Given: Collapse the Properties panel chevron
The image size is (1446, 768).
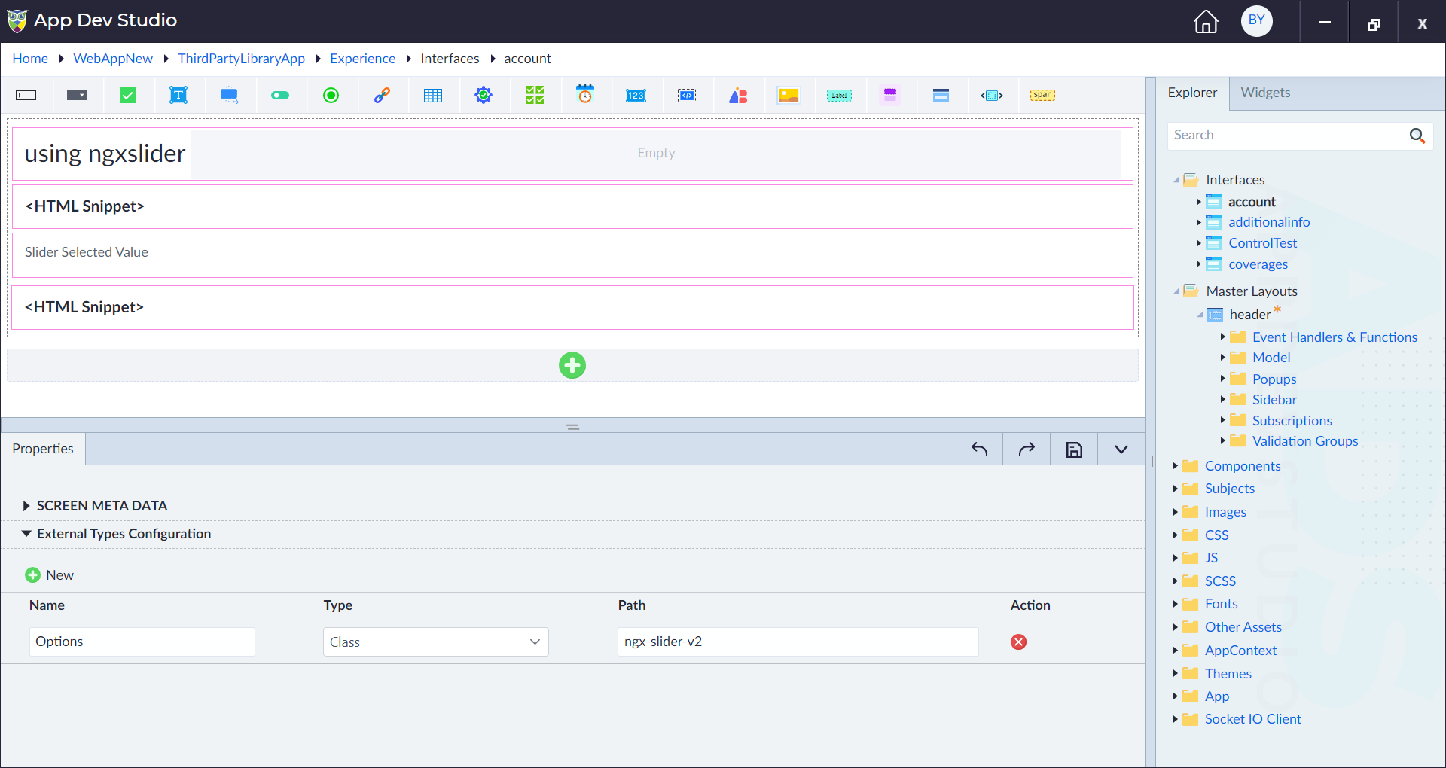Looking at the screenshot, I should coord(1121,450).
